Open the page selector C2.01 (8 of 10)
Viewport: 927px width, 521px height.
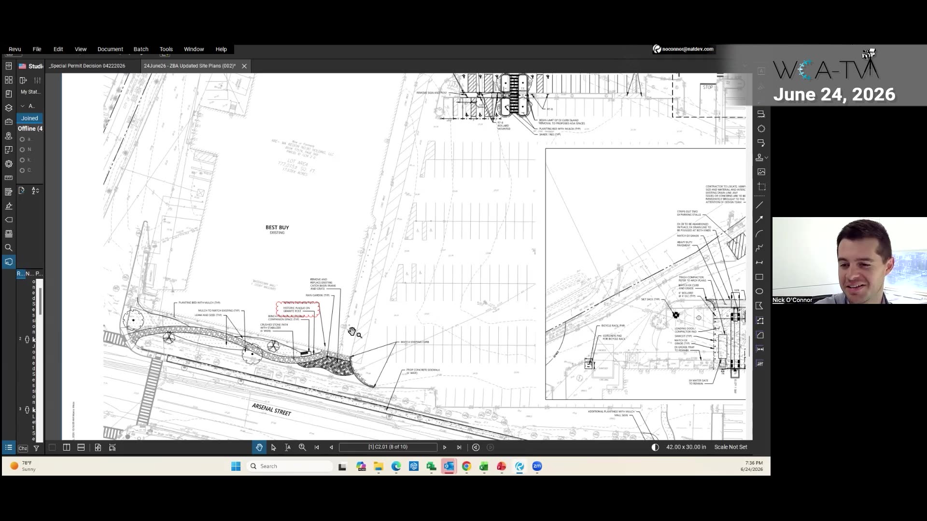(x=388, y=447)
